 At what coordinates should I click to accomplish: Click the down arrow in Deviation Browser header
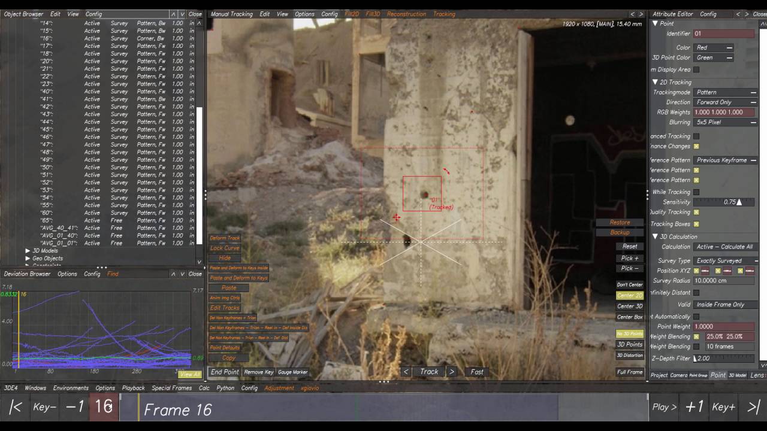[182, 274]
